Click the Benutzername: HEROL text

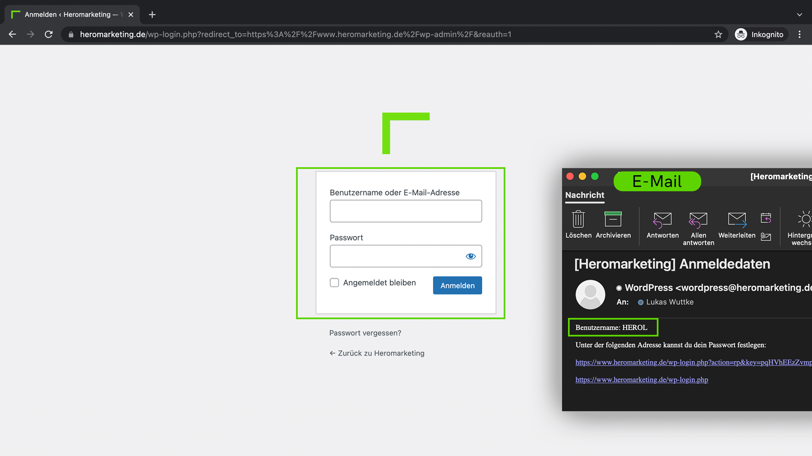pyautogui.click(x=611, y=328)
